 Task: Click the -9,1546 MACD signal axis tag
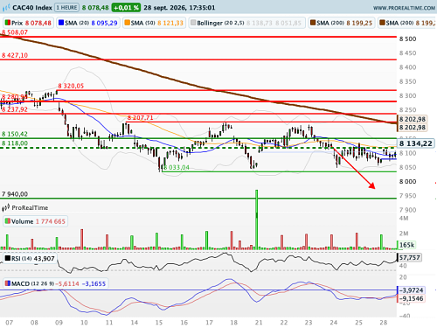click(x=411, y=298)
